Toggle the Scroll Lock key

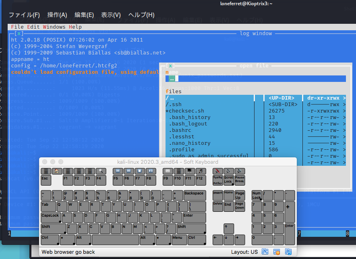point(229,180)
